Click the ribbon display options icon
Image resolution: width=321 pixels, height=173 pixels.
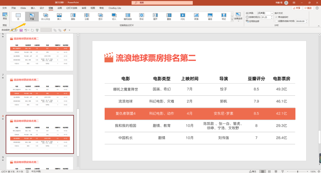[x=294, y=3]
